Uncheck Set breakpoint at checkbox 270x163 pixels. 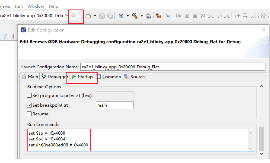(x=29, y=105)
